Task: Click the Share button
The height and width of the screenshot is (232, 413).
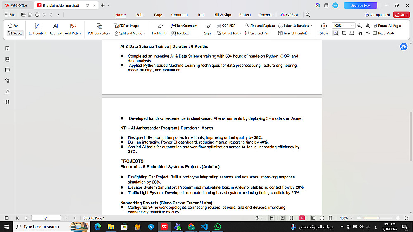Action: [401, 15]
